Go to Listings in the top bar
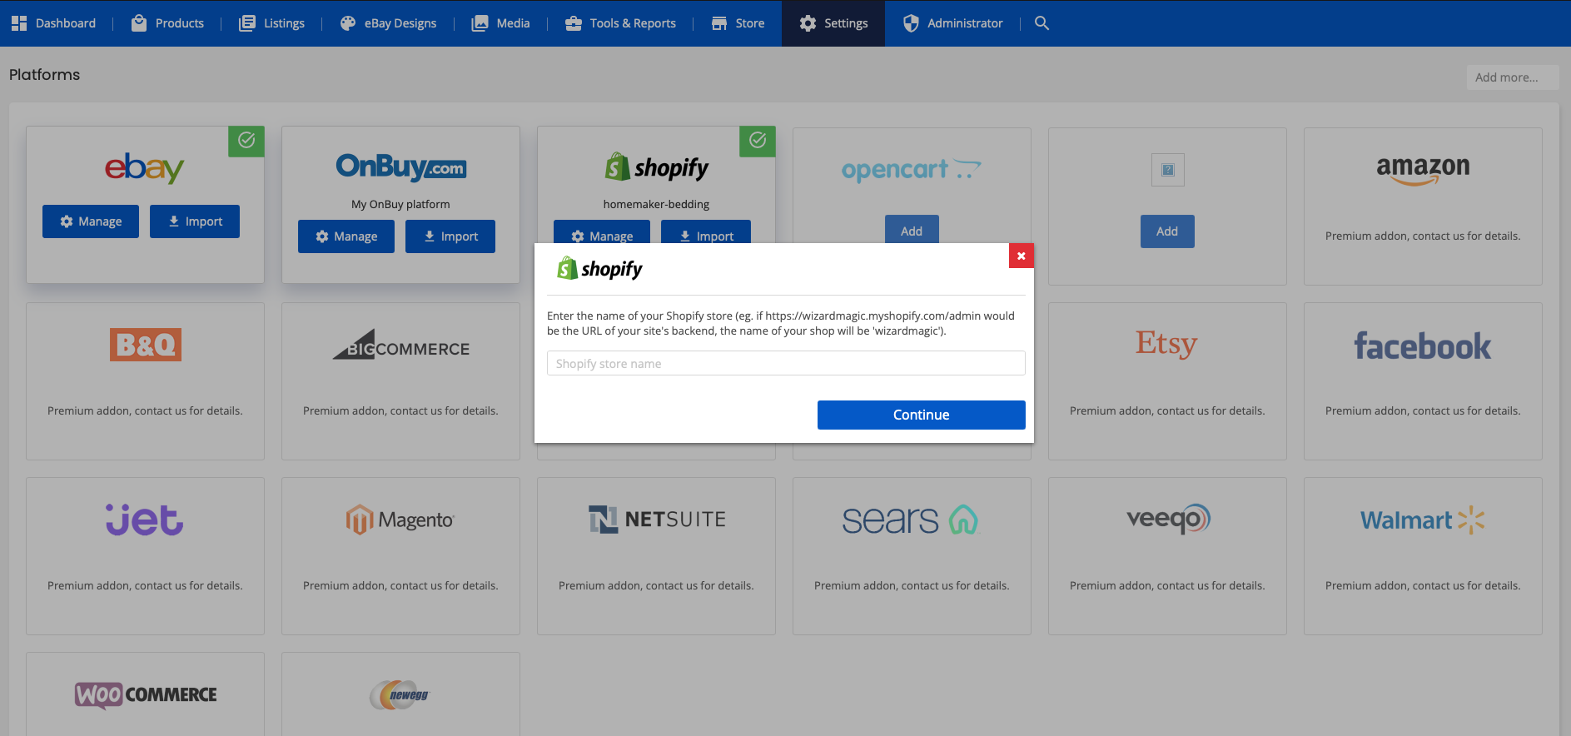1571x736 pixels. point(271,23)
